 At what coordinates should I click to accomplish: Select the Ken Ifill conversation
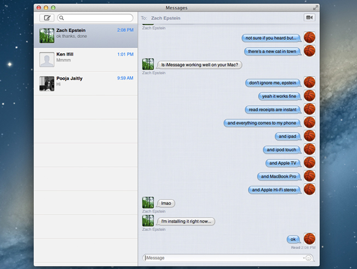click(85, 59)
